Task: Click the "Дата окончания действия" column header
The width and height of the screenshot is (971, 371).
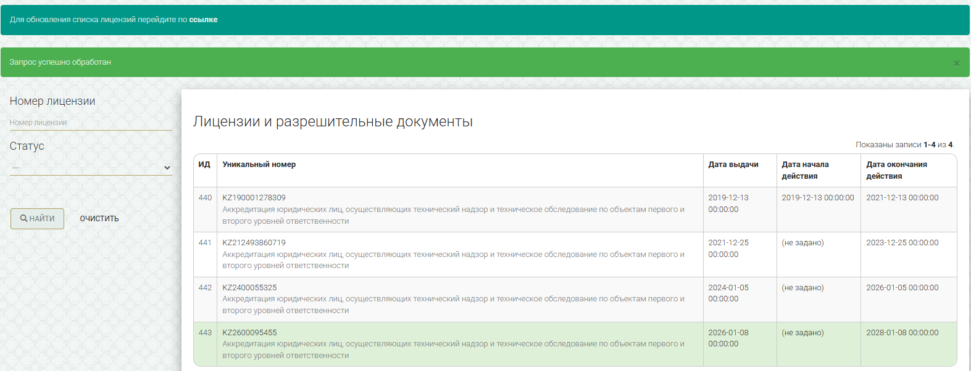Action: point(896,170)
